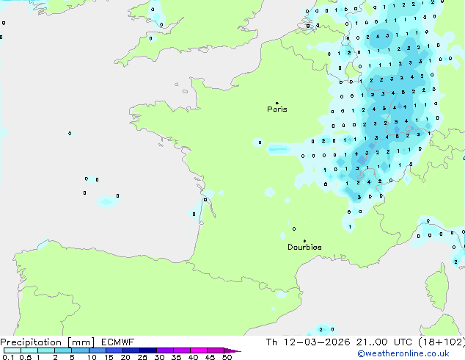Pick the legend swatch between 45 and 50
The width and height of the screenshot is (465, 360).
click(x=216, y=350)
